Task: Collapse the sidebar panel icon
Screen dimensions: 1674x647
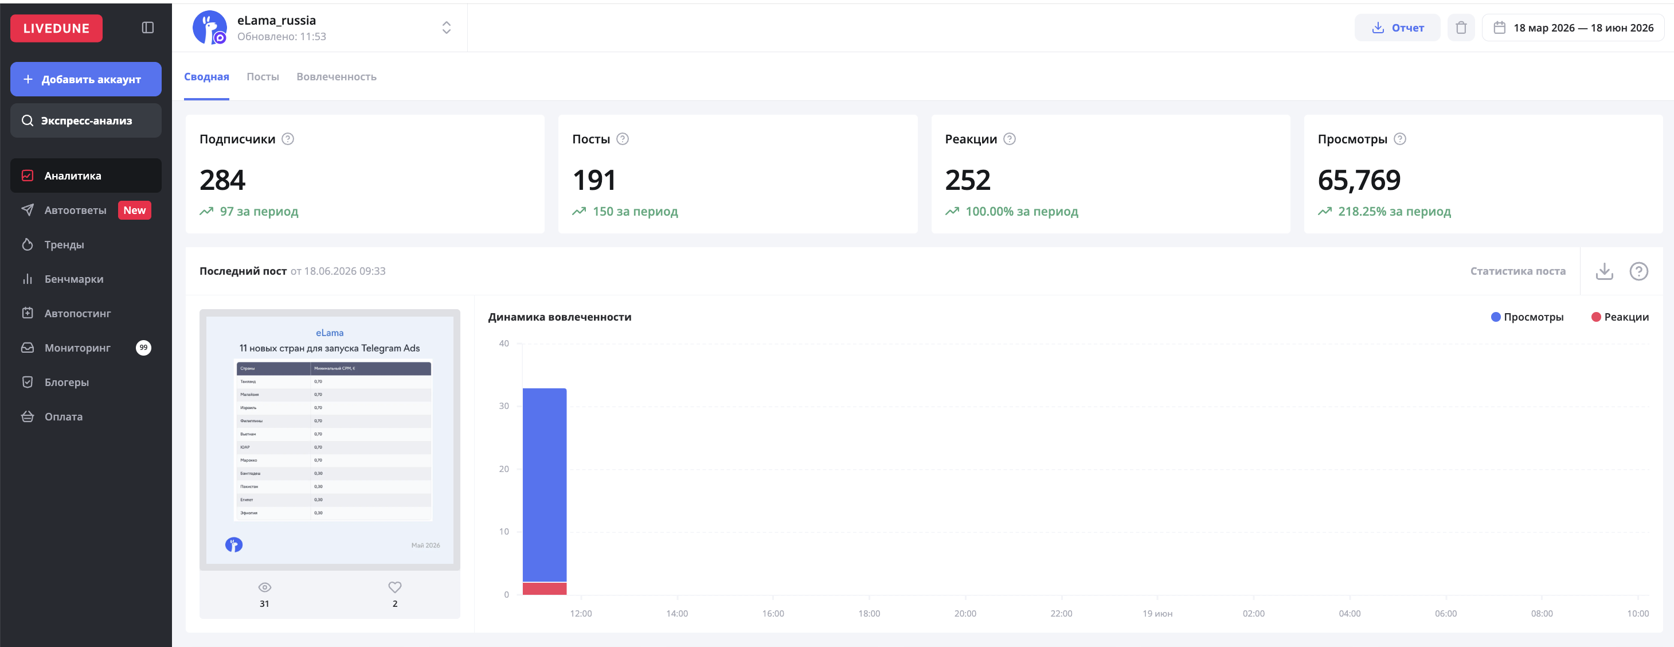Action: pos(147,28)
